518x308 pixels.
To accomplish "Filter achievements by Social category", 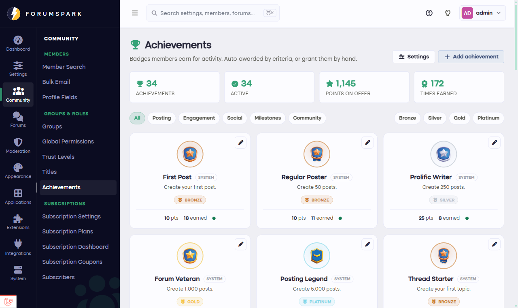I will 235,118.
